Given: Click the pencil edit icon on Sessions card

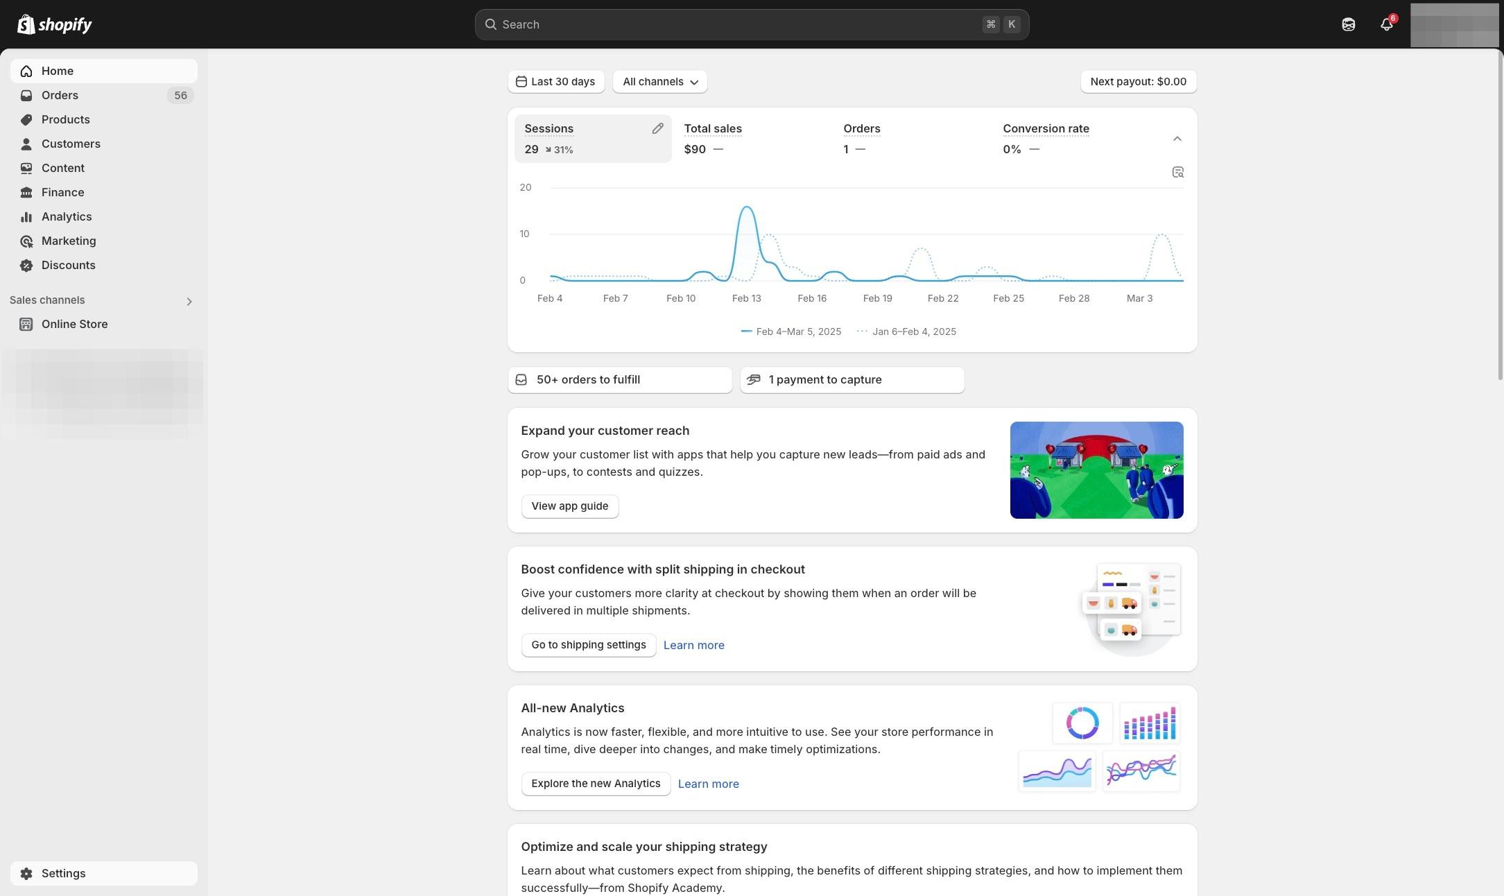Looking at the screenshot, I should (657, 128).
